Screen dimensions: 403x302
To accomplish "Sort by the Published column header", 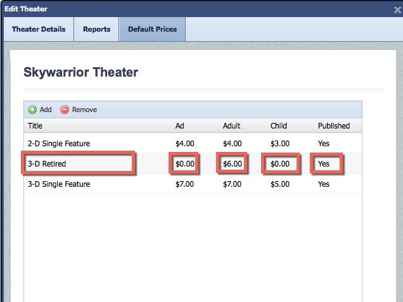I will point(334,126).
